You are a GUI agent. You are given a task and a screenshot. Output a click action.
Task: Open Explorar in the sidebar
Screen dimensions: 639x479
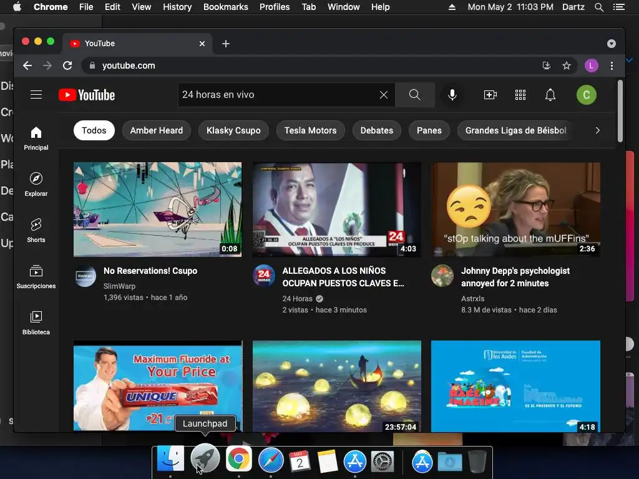click(x=36, y=185)
